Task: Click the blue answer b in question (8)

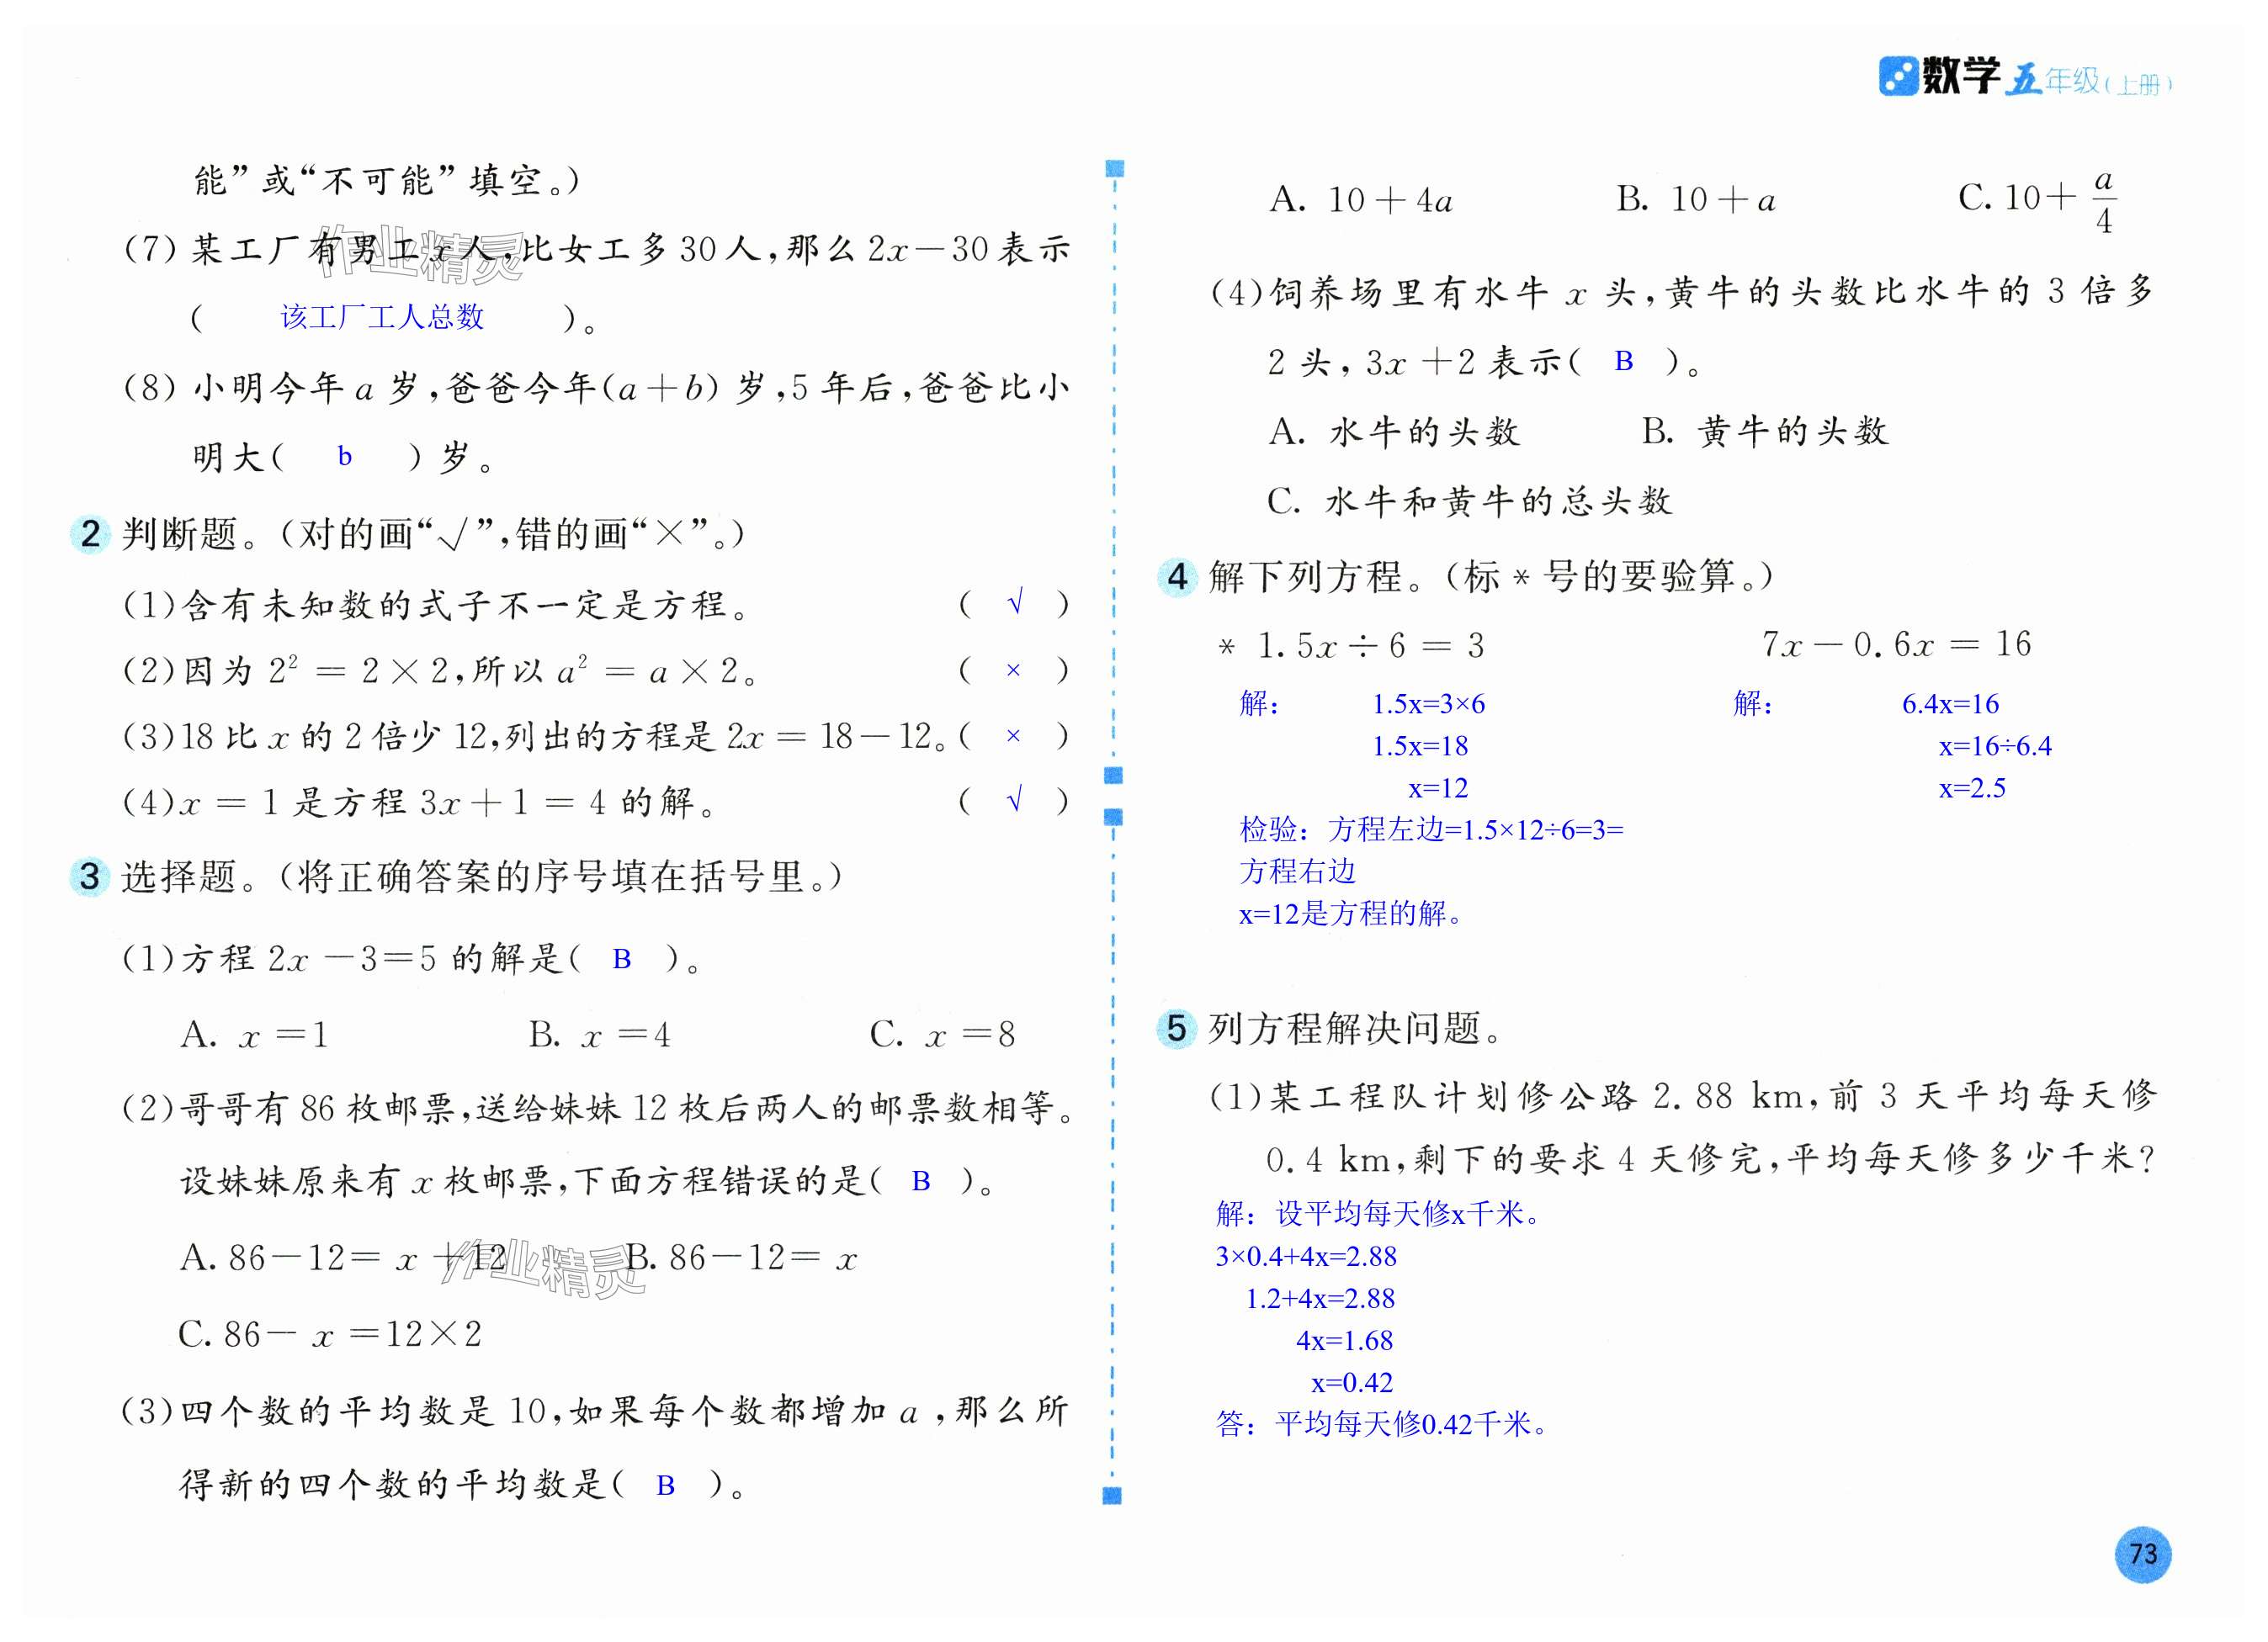Action: pyautogui.click(x=345, y=456)
